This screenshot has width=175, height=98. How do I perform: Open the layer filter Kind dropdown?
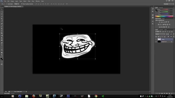[x=158, y=32]
